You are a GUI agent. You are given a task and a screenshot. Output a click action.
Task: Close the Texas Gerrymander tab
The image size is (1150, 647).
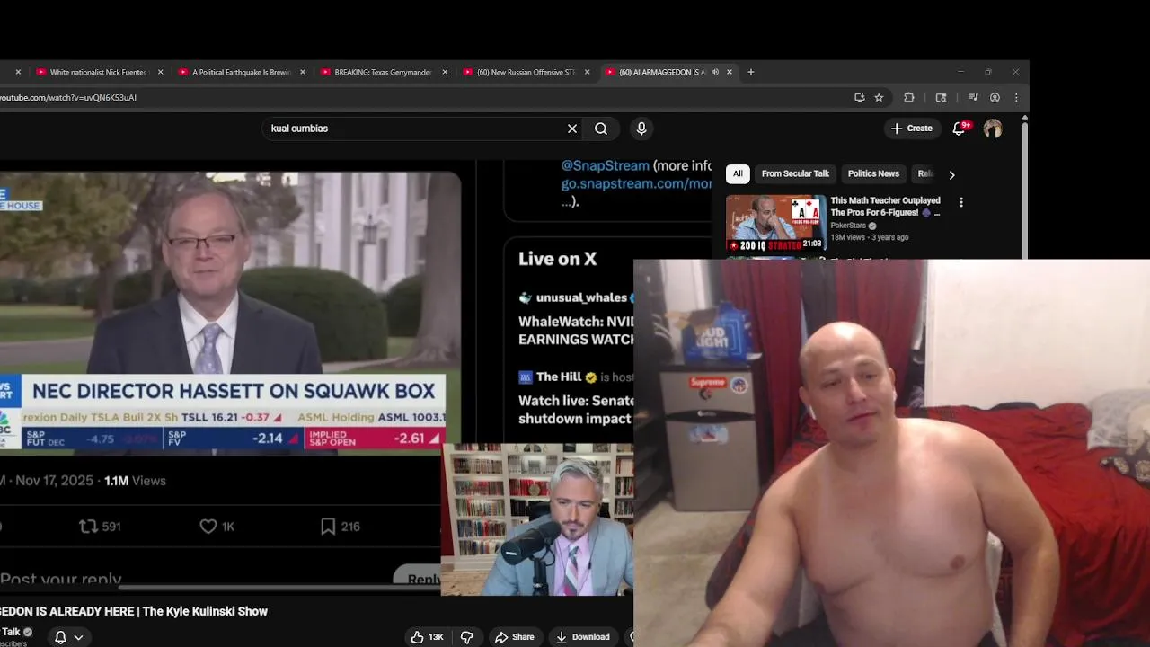click(x=445, y=72)
